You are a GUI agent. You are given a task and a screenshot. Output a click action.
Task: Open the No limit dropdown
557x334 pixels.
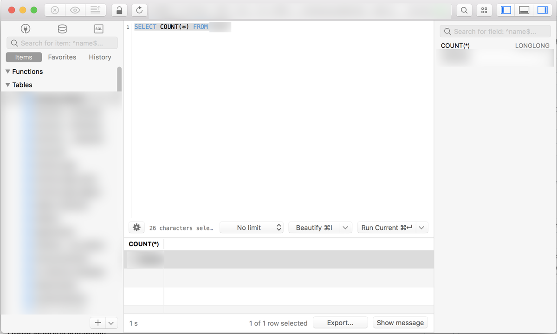pos(252,228)
